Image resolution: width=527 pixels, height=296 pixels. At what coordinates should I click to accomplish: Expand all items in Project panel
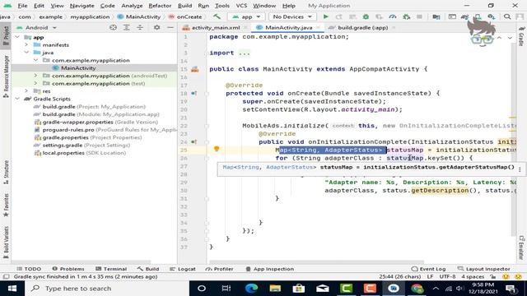[126, 27]
